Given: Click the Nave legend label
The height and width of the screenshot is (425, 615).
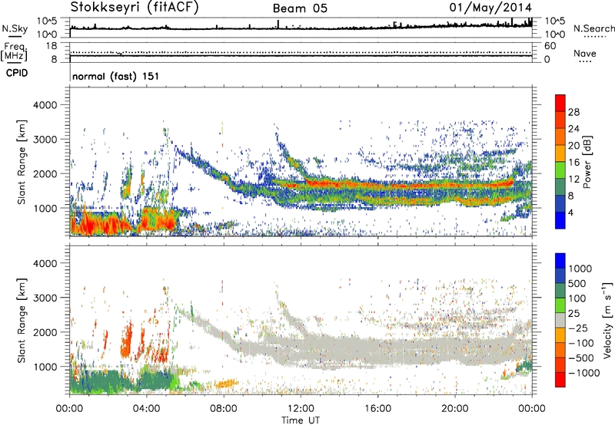Looking at the screenshot, I should coord(585,54).
